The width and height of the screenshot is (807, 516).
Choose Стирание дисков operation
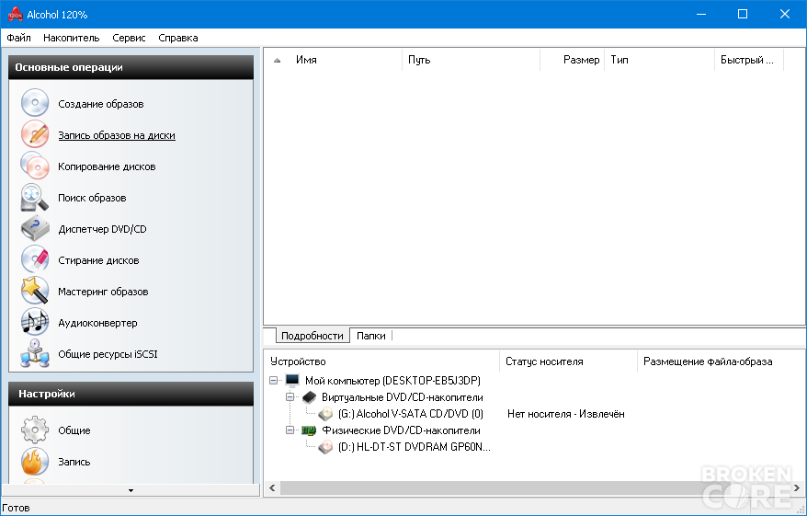[99, 260]
